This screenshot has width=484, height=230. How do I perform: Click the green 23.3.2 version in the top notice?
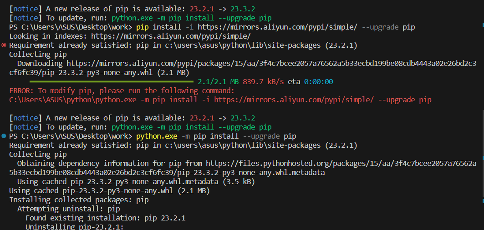(243, 9)
